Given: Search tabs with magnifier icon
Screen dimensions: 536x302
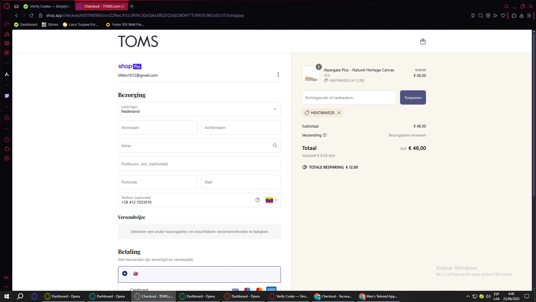Looking at the screenshot, I should [506, 6].
